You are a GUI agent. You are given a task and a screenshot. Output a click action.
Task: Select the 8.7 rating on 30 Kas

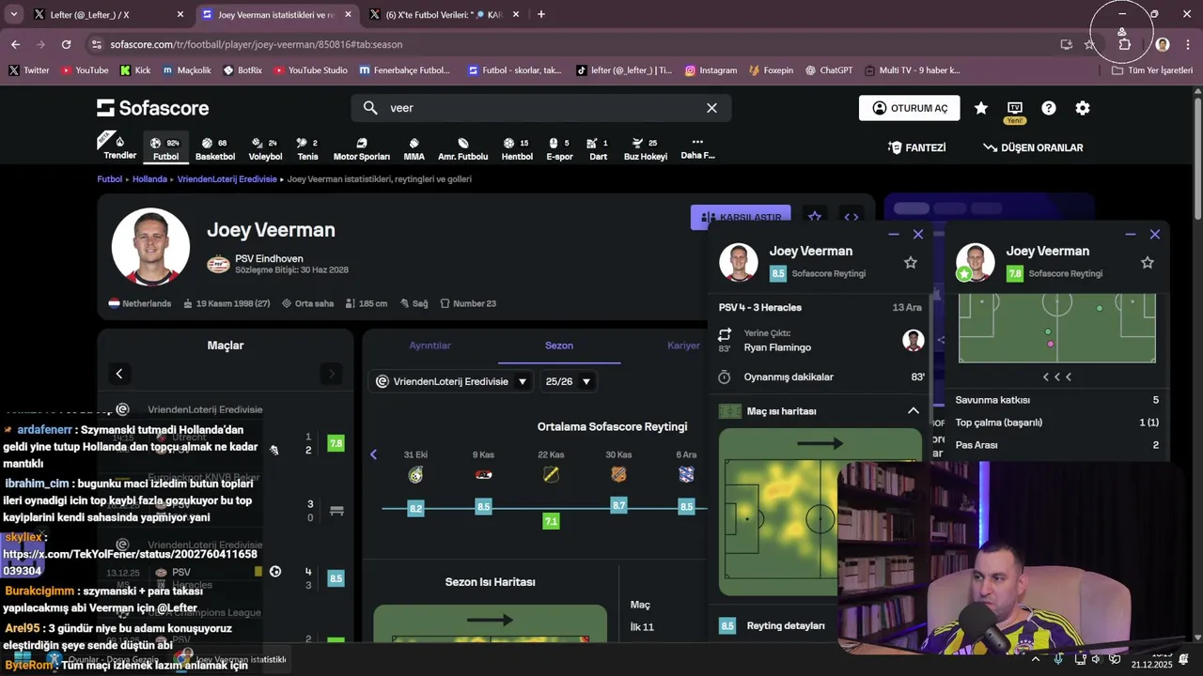click(x=618, y=505)
